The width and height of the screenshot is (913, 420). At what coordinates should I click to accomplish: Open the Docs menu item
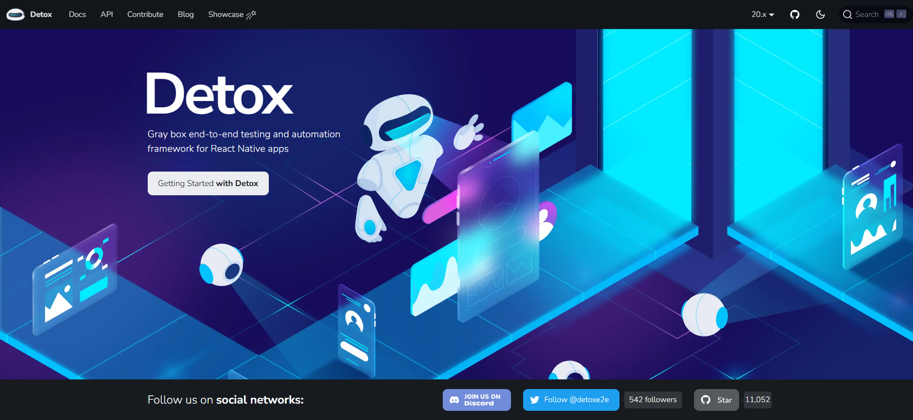pyautogui.click(x=77, y=14)
